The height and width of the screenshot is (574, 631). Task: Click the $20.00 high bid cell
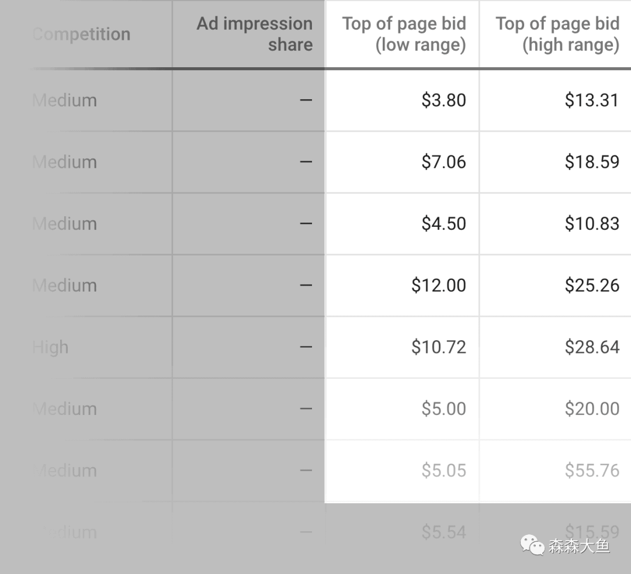pos(591,409)
